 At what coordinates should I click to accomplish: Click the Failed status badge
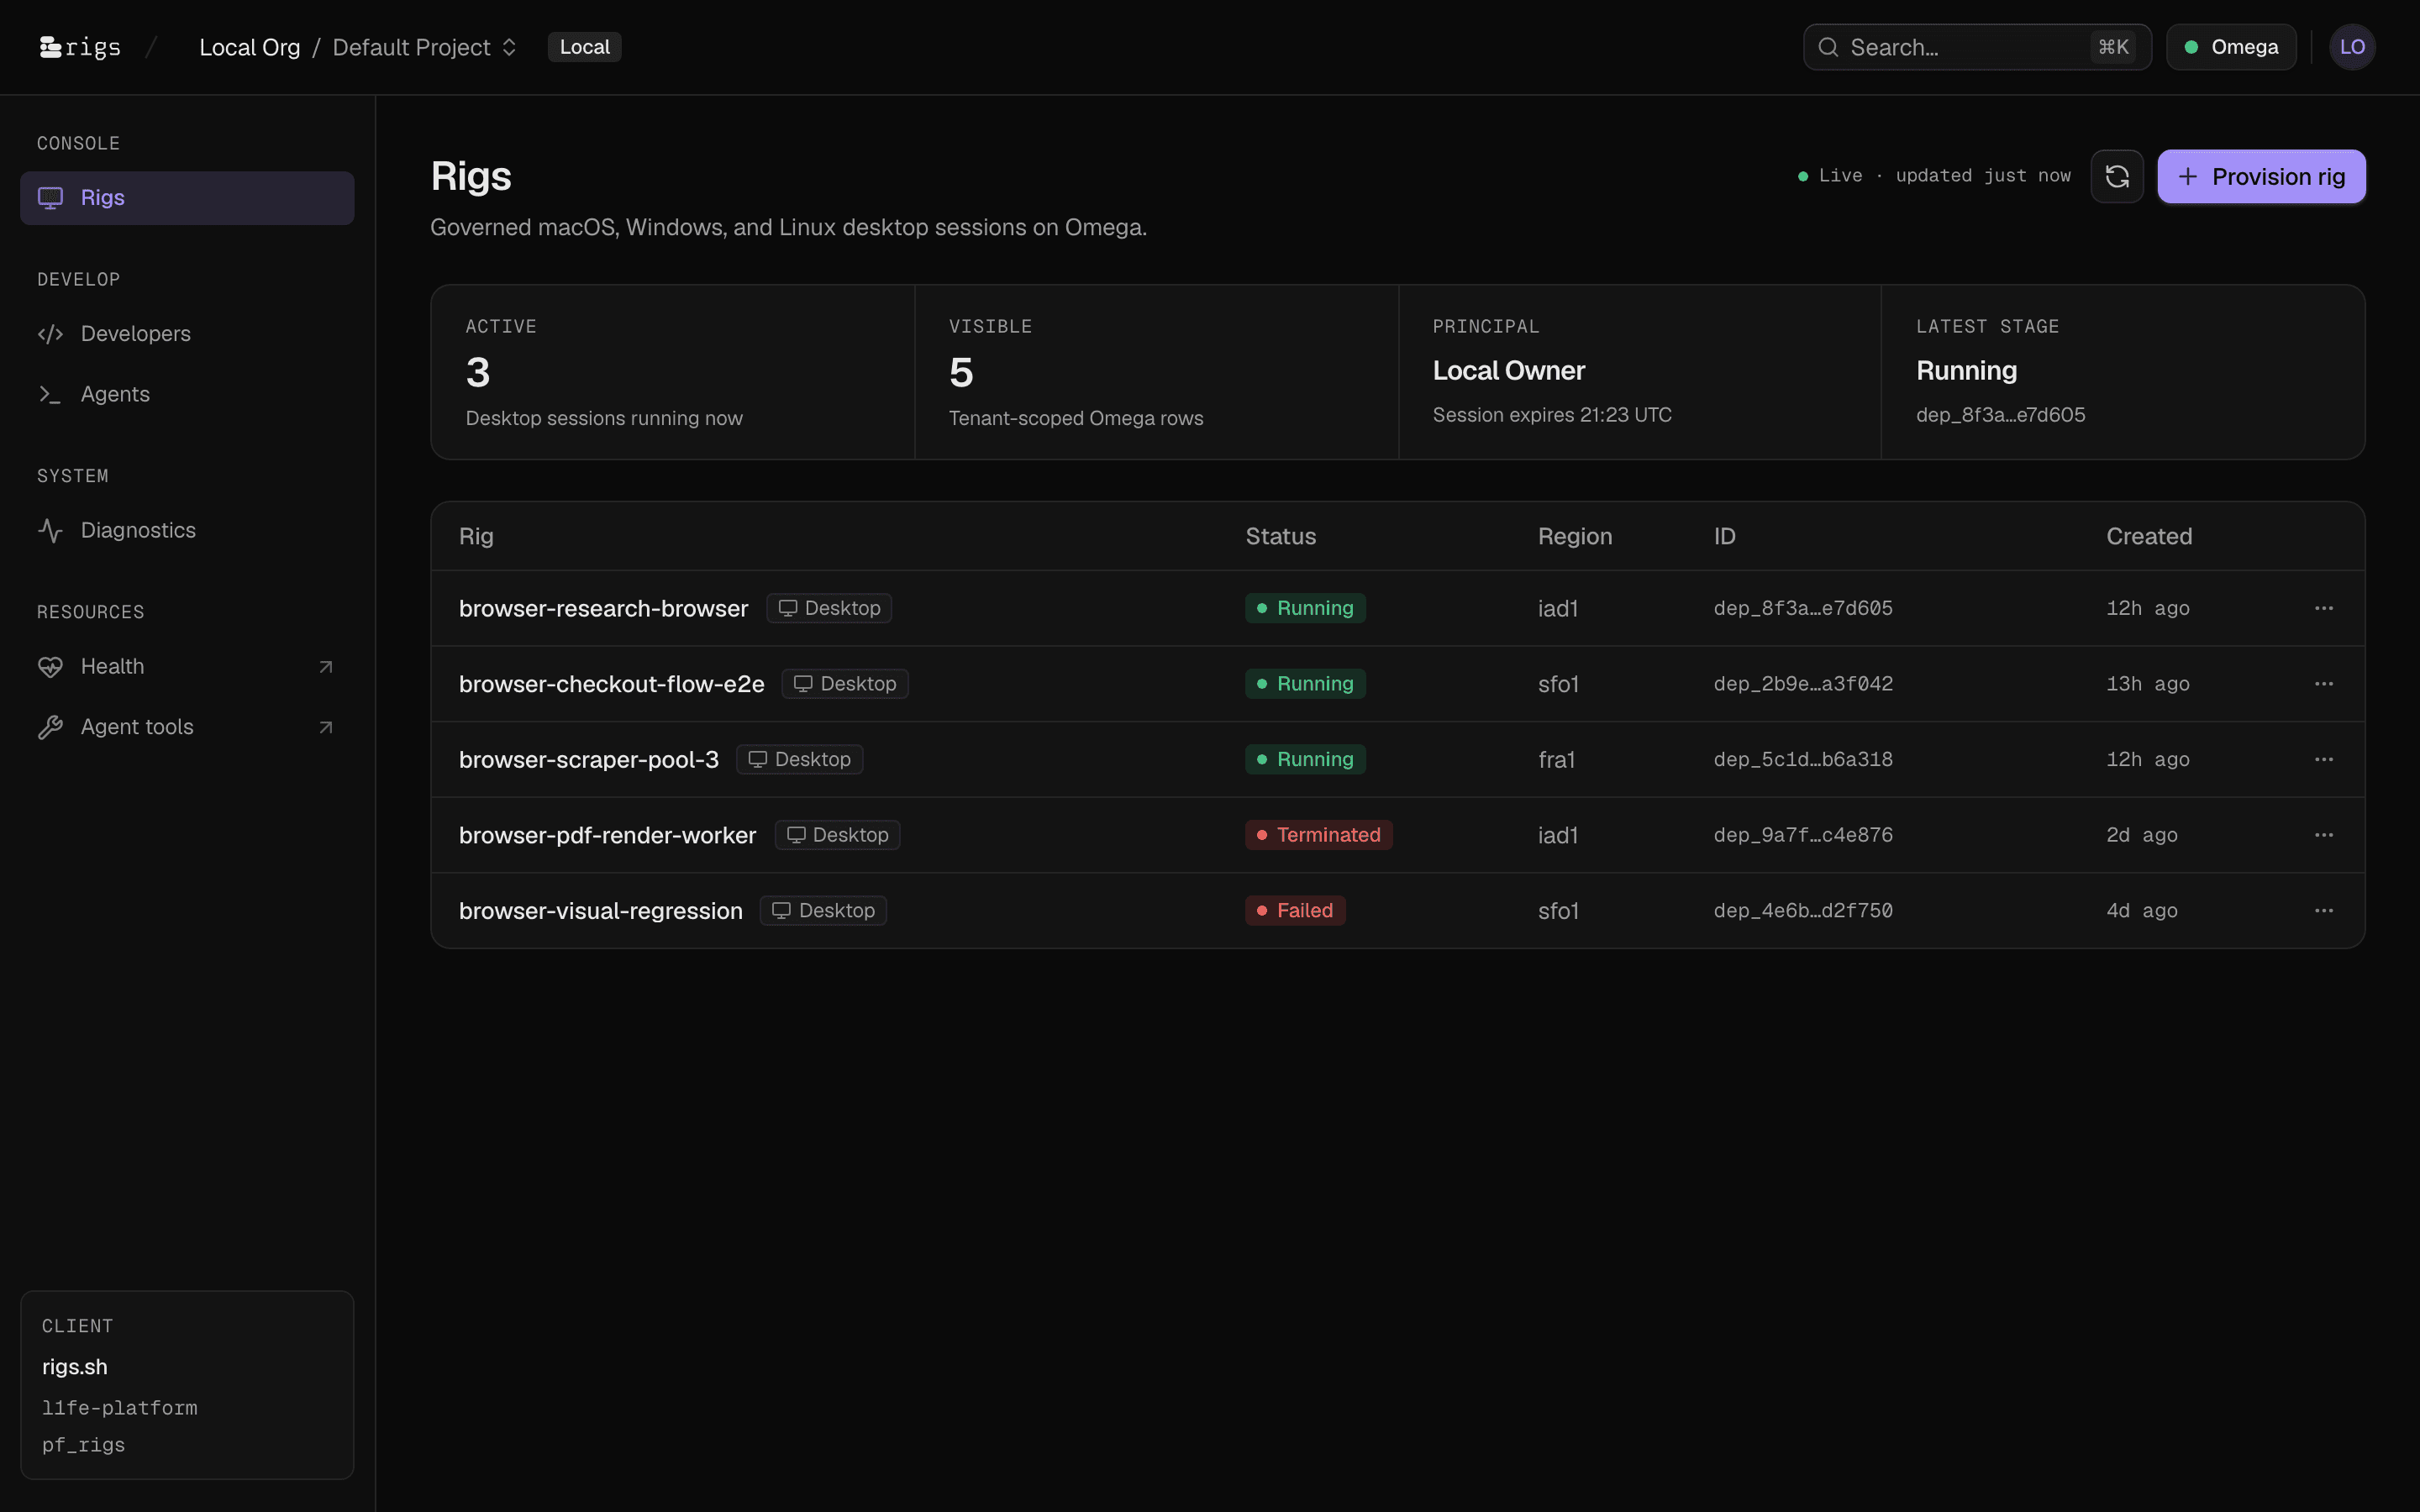coord(1295,911)
